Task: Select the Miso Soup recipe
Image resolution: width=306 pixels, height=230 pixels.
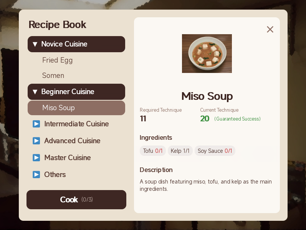Action: (x=58, y=108)
